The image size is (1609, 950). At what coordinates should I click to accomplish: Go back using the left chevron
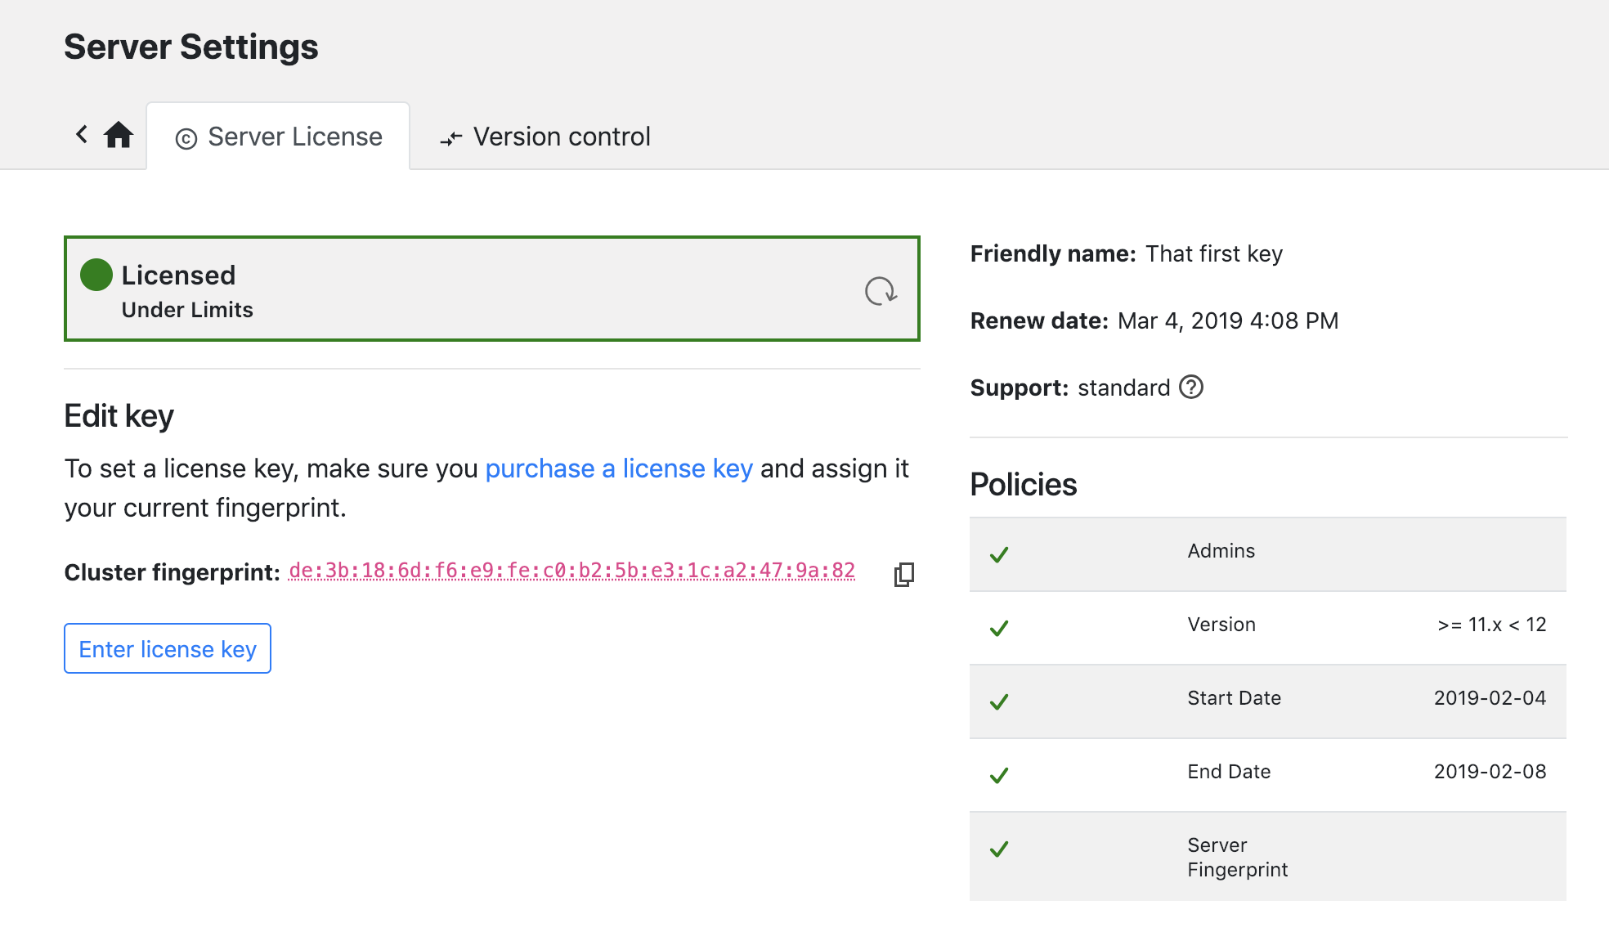pos(82,134)
